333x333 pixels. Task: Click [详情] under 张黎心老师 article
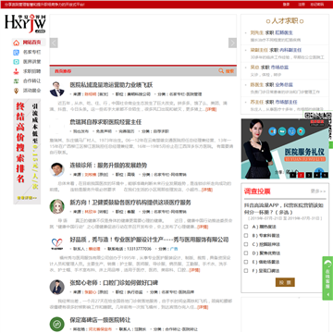[x=203, y=307]
